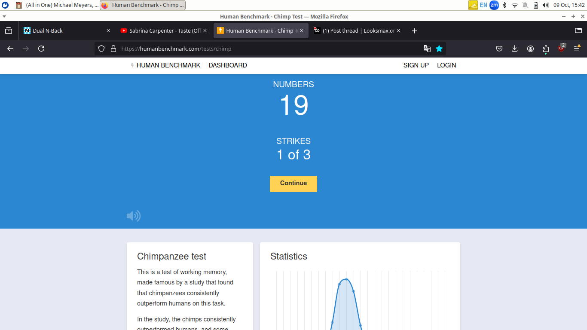Open the clock showing 09 Oct, 15:42

569,5
